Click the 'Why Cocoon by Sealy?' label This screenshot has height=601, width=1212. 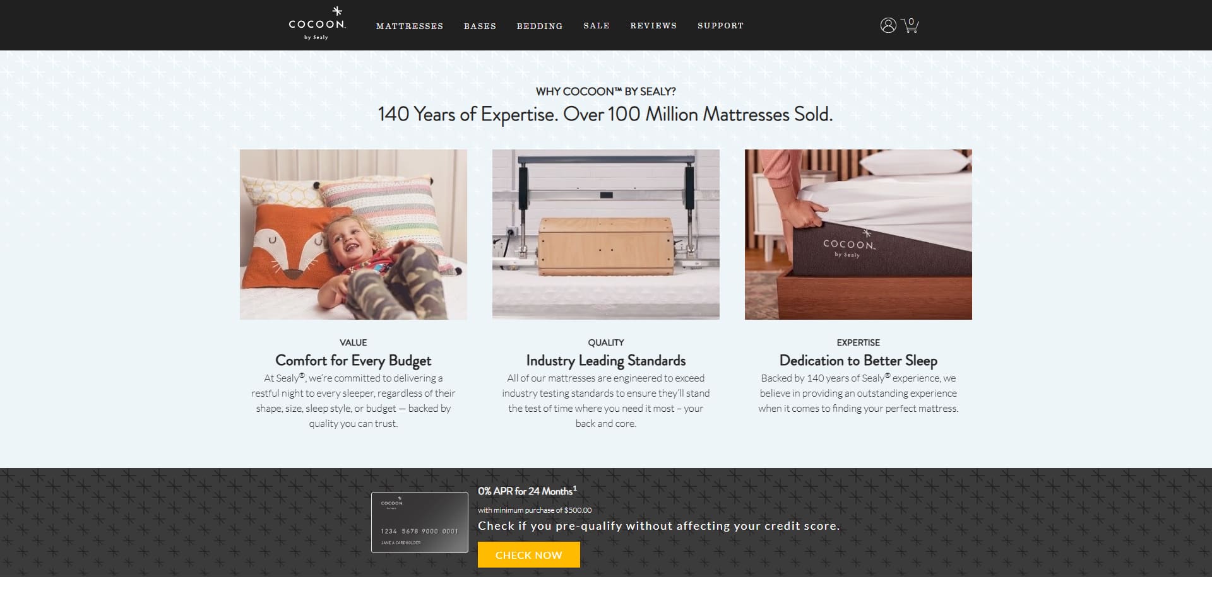click(606, 91)
